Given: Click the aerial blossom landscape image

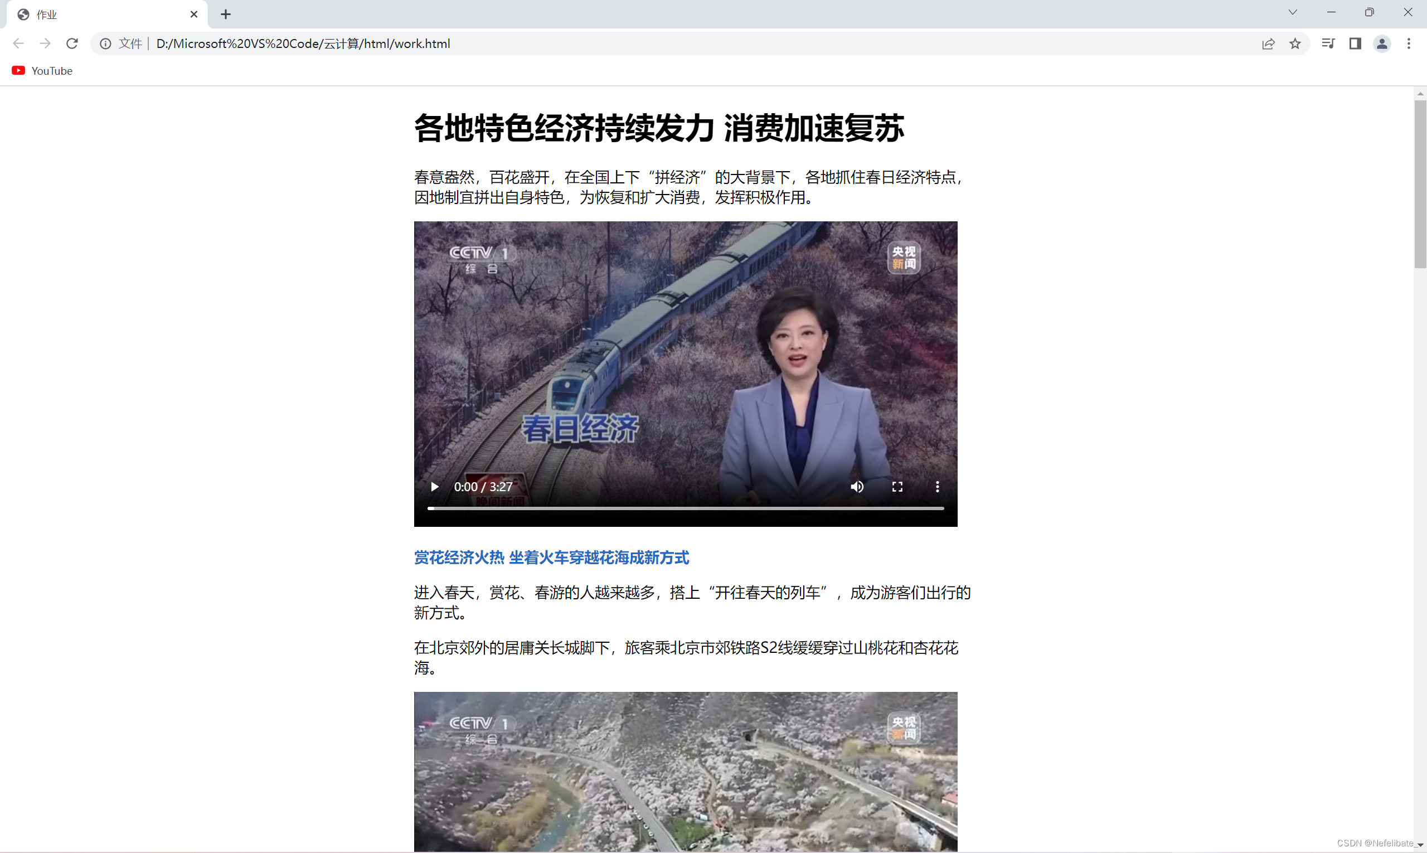Looking at the screenshot, I should tap(686, 772).
